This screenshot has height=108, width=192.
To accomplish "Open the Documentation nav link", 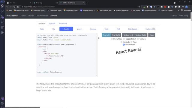I will pyautogui.click(x=42, y=16).
